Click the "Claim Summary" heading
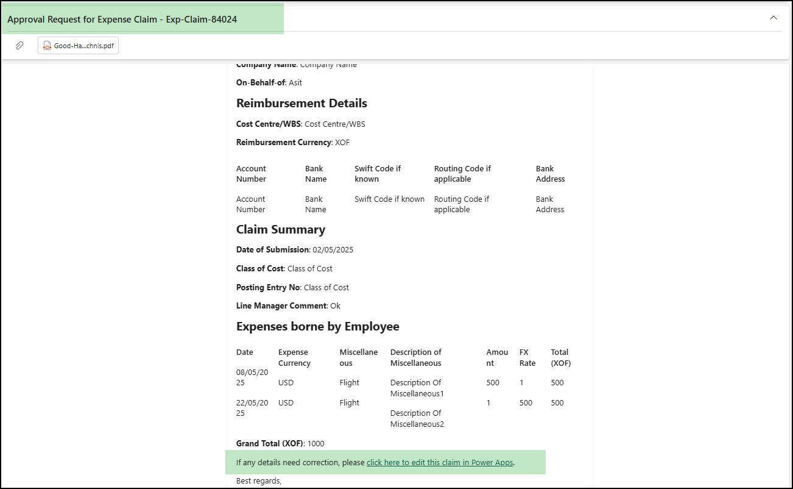 coord(281,229)
